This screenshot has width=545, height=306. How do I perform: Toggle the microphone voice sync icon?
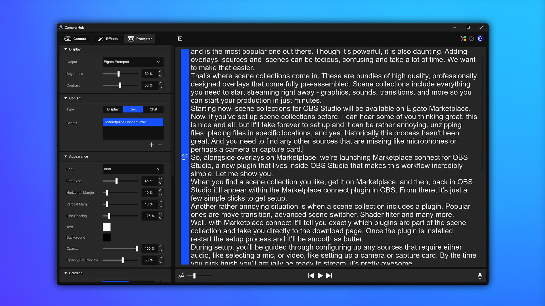480,276
